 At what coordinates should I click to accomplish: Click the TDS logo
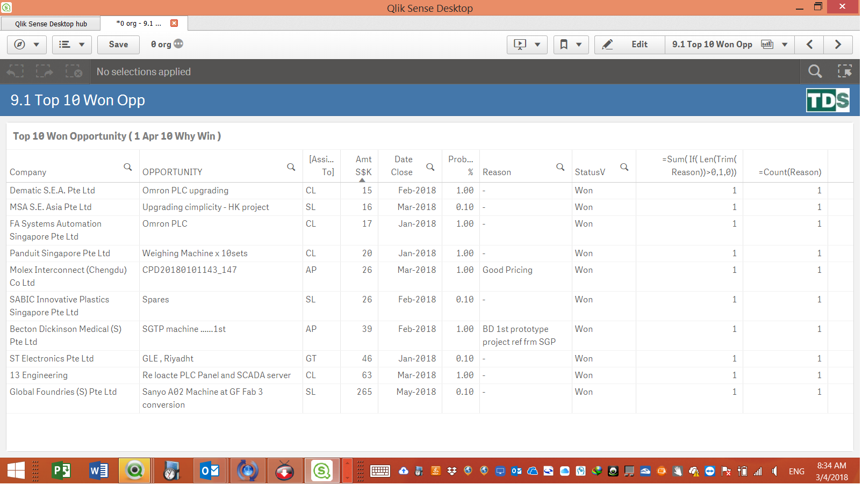click(828, 100)
